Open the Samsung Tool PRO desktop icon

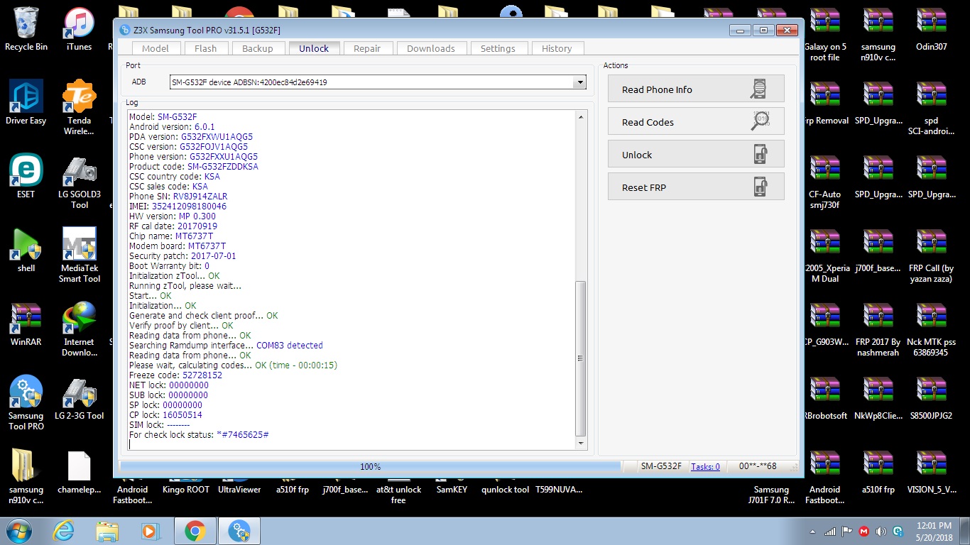click(26, 403)
